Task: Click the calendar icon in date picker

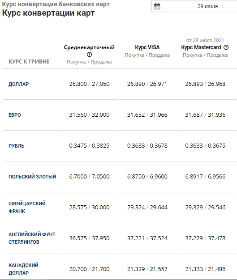Action: pyautogui.click(x=157, y=6)
